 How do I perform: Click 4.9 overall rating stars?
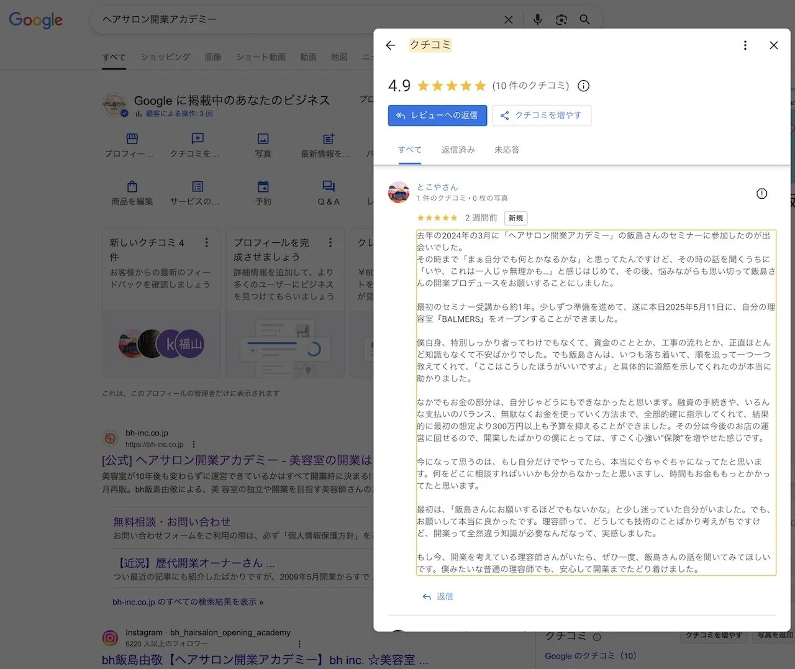click(452, 86)
